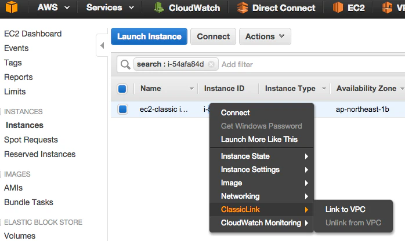Click the green CloudWatch icon

pos(158,8)
